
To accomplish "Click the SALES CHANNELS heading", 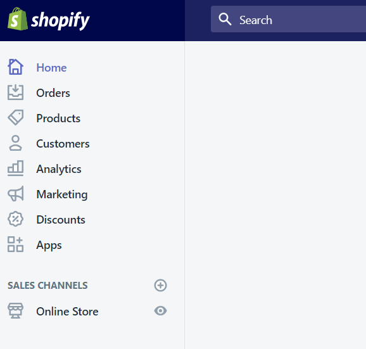I will 47,286.
